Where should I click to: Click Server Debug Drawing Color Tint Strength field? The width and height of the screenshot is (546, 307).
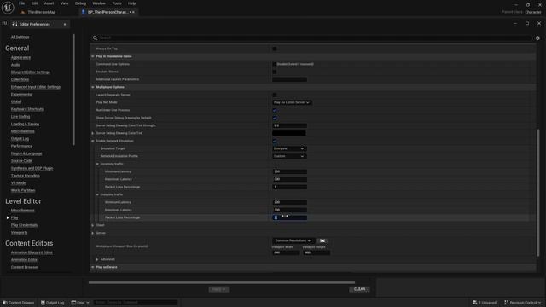[290, 125]
